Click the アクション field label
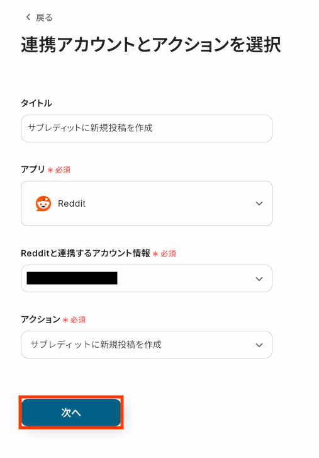The height and width of the screenshot is (458, 319). coord(40,319)
